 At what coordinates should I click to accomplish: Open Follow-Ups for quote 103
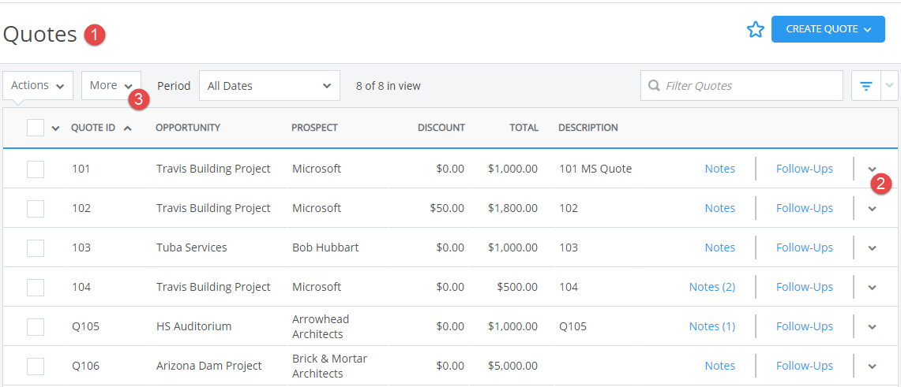click(x=805, y=247)
